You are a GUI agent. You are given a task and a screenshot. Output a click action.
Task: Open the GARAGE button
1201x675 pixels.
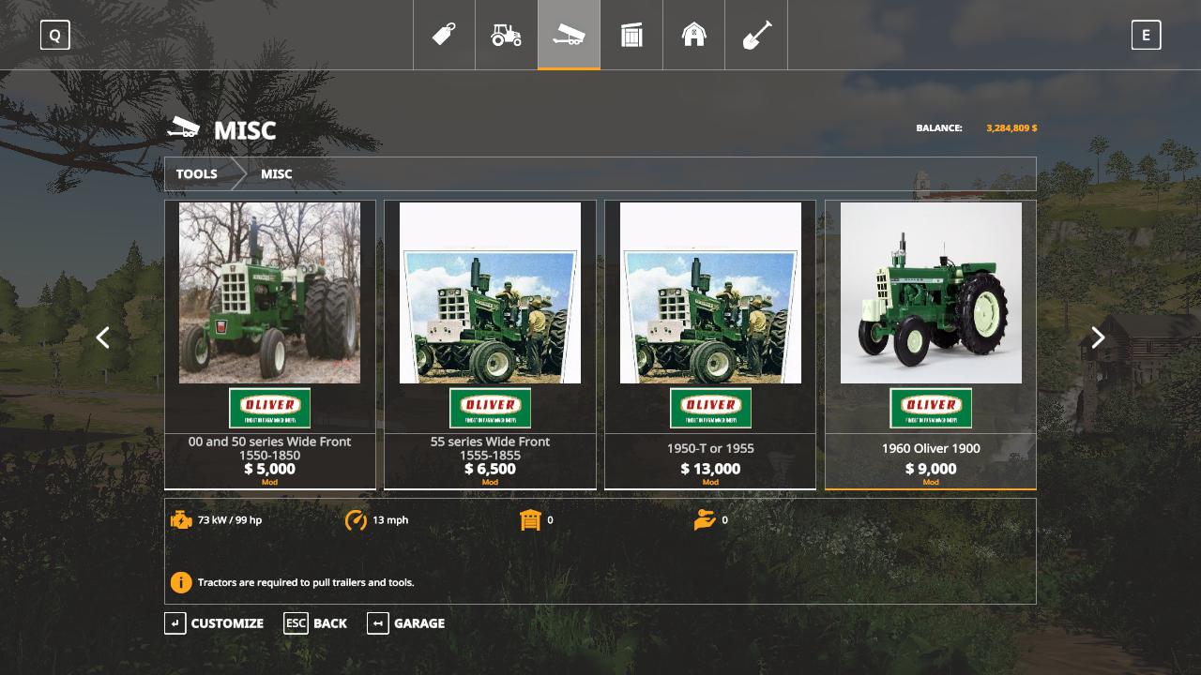click(x=406, y=623)
